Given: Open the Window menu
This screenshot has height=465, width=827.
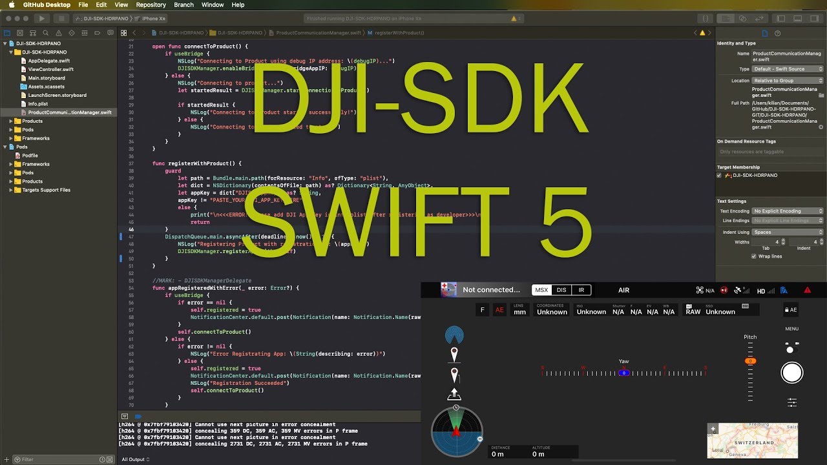Looking at the screenshot, I should tap(213, 5).
